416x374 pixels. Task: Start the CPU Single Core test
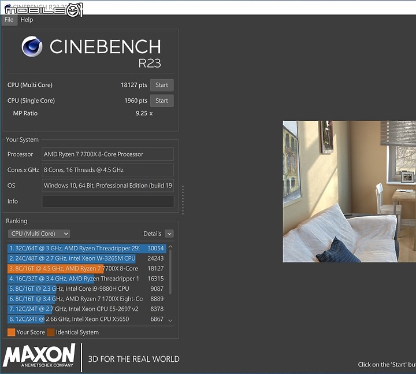(162, 101)
